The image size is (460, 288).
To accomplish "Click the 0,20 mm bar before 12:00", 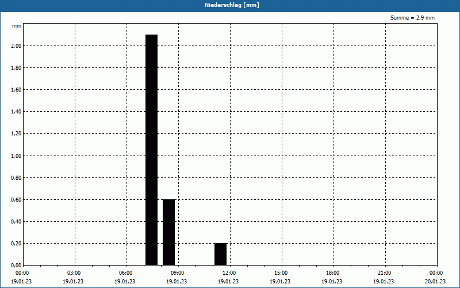I will click(x=221, y=254).
